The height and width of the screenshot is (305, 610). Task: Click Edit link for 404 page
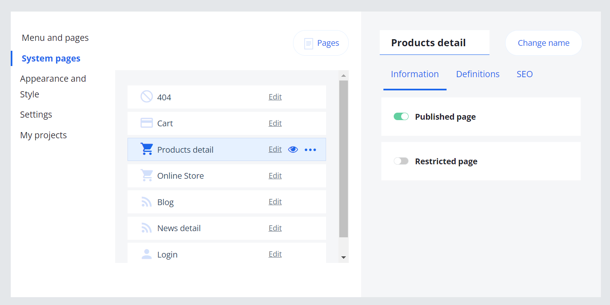pos(275,97)
